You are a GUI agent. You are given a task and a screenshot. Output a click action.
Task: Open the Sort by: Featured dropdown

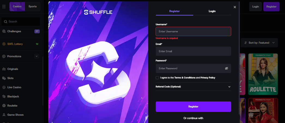tap(259, 43)
